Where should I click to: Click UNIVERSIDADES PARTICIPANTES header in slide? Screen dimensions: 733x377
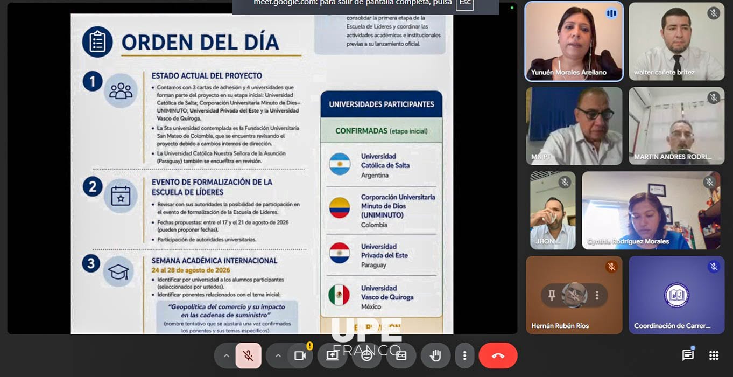[x=382, y=104]
